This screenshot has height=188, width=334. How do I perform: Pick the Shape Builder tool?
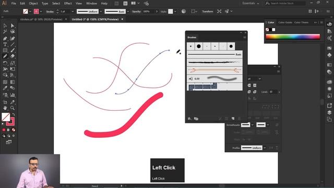[x=5, y=75]
